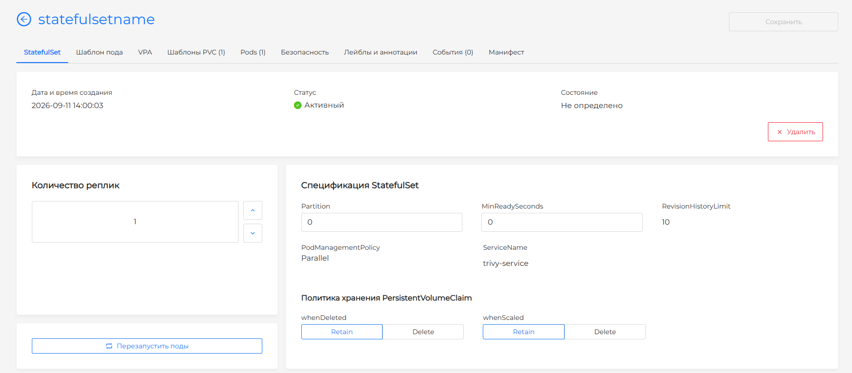Click the Parallel PodManagementPolicy value
Screen dimensions: 852x373
click(315, 258)
